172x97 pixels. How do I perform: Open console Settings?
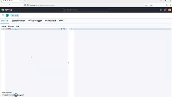coord(11,26)
